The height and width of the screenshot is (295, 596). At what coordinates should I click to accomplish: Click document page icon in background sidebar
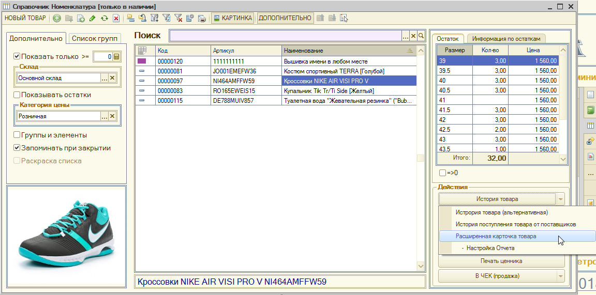[x=590, y=95]
